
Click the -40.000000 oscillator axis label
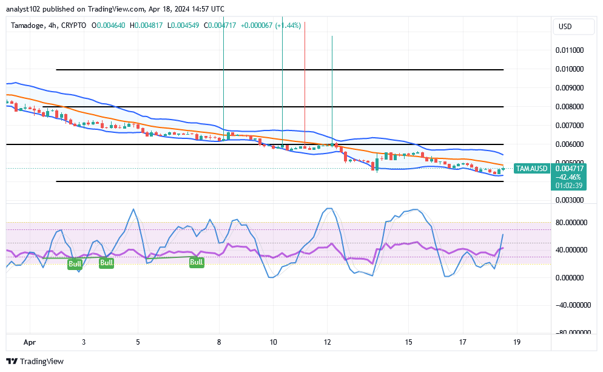tap(573, 305)
